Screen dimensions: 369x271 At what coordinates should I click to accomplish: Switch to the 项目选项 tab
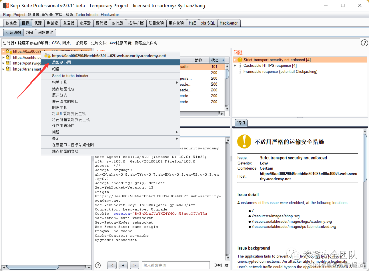156,23
